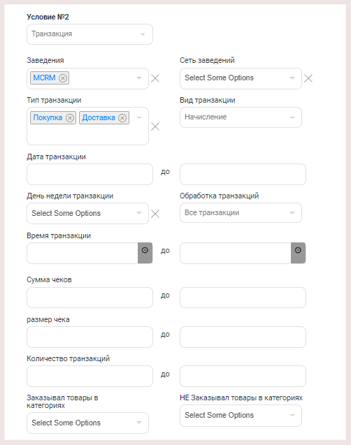Open Заказывал товары в категориях dropdown

pos(88,423)
